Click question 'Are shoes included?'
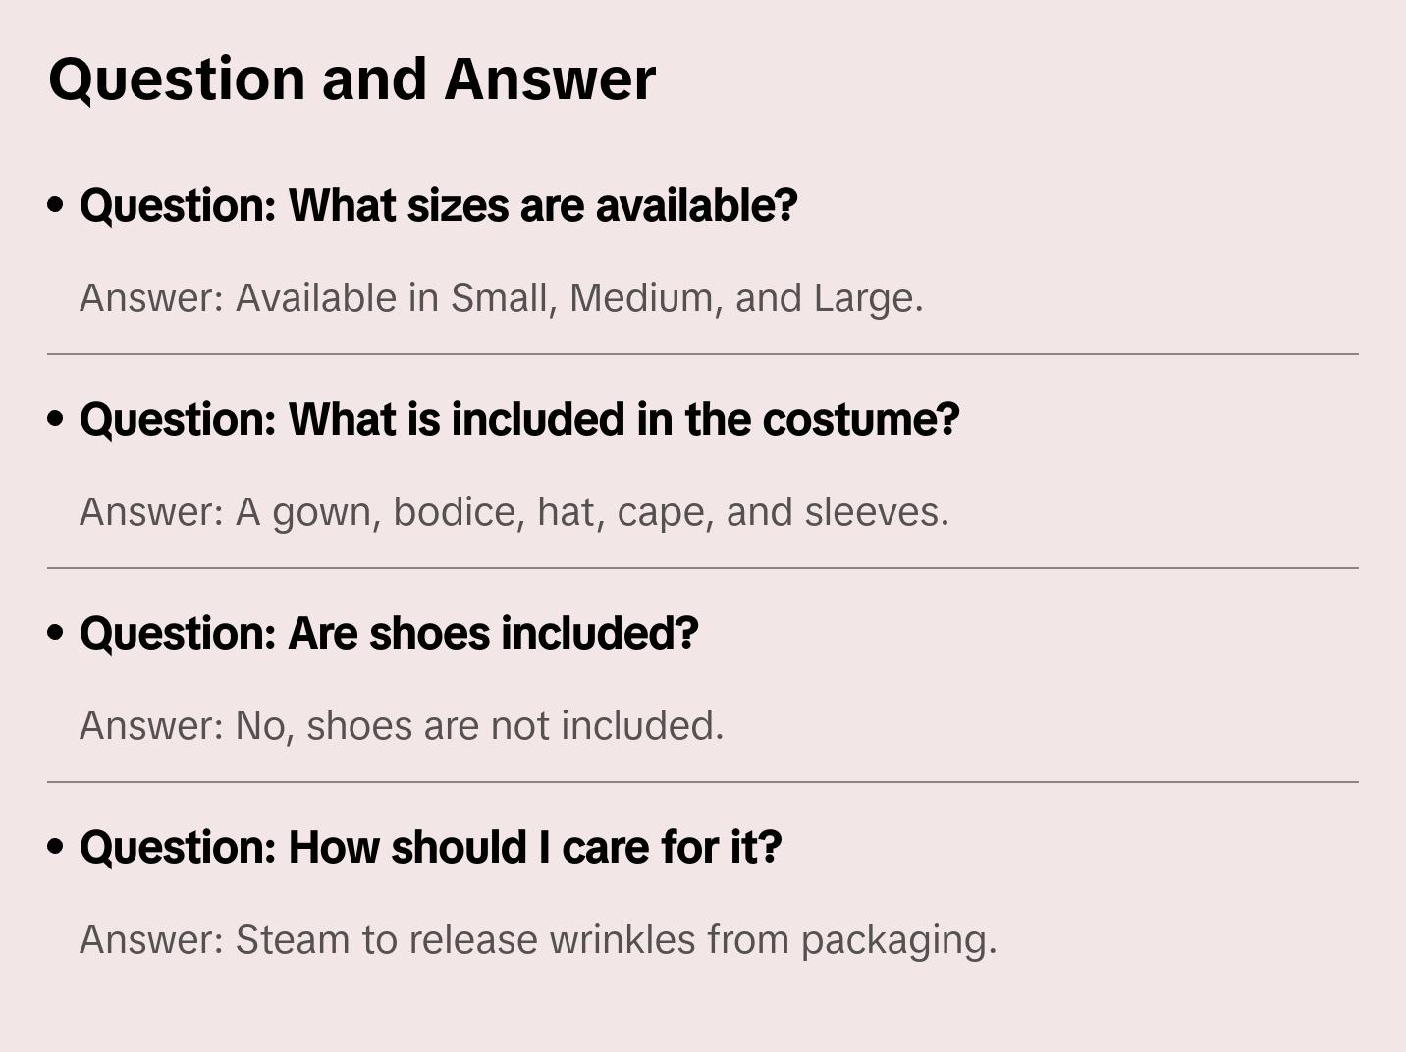The width and height of the screenshot is (1406, 1052). [389, 634]
